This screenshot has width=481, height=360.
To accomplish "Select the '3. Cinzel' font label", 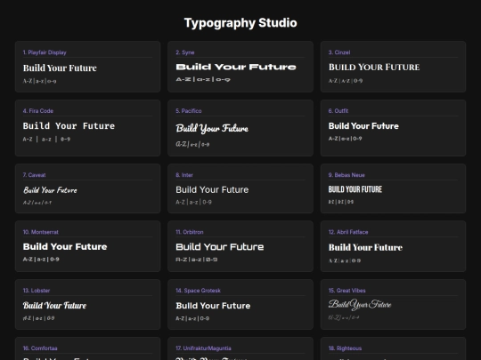I will tap(339, 52).
